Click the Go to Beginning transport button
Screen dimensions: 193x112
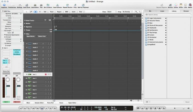[x=21, y=108]
